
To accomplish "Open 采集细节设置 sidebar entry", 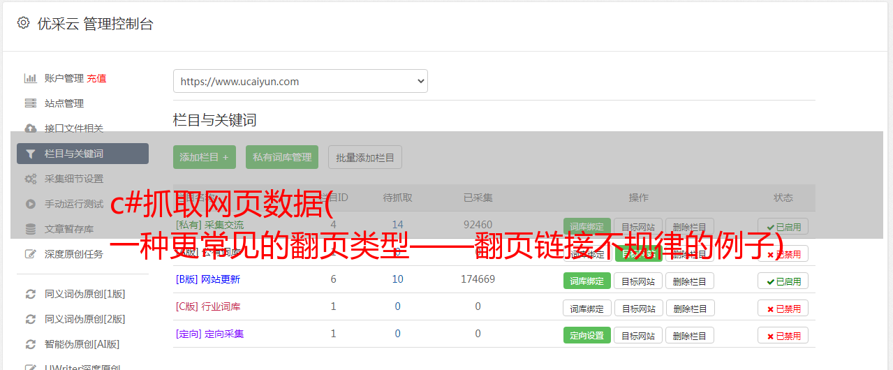I will pos(74,179).
